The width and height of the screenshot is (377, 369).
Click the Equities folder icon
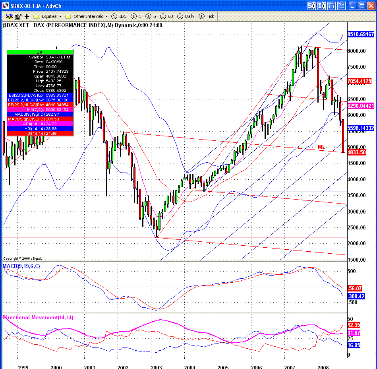point(36,16)
